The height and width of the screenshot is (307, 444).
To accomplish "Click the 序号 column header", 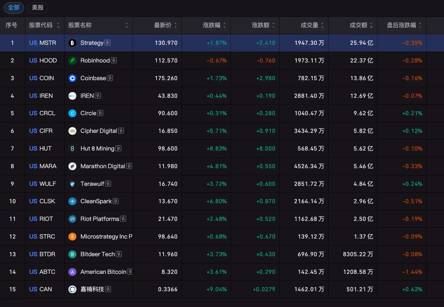I will [x=11, y=25].
